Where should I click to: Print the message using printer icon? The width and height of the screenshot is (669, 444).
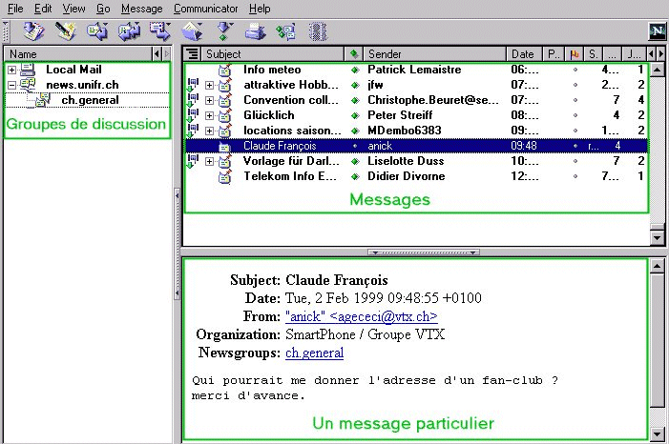(255, 31)
